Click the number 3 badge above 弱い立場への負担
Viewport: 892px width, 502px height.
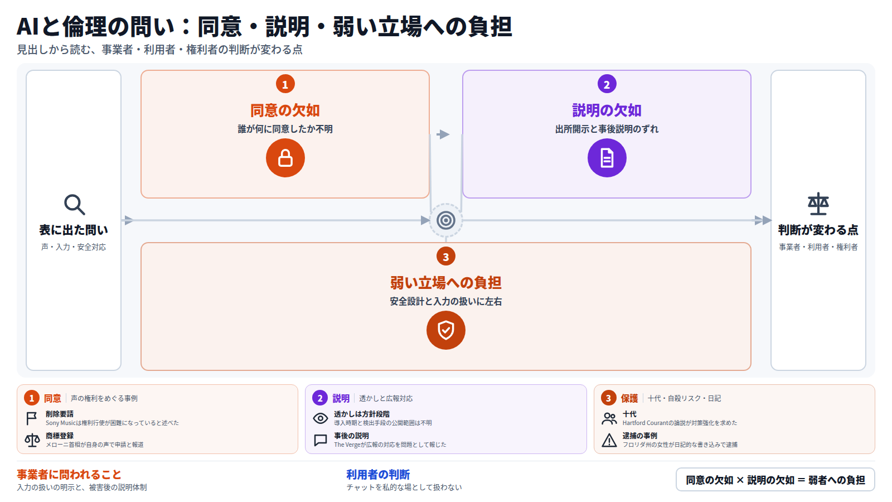[x=446, y=257]
